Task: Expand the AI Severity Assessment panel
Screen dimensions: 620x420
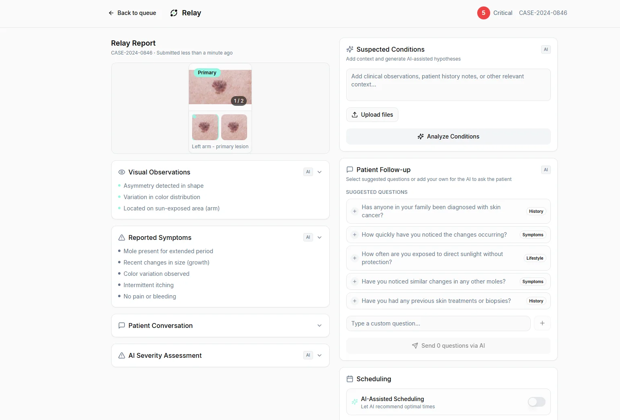Action: 320,355
